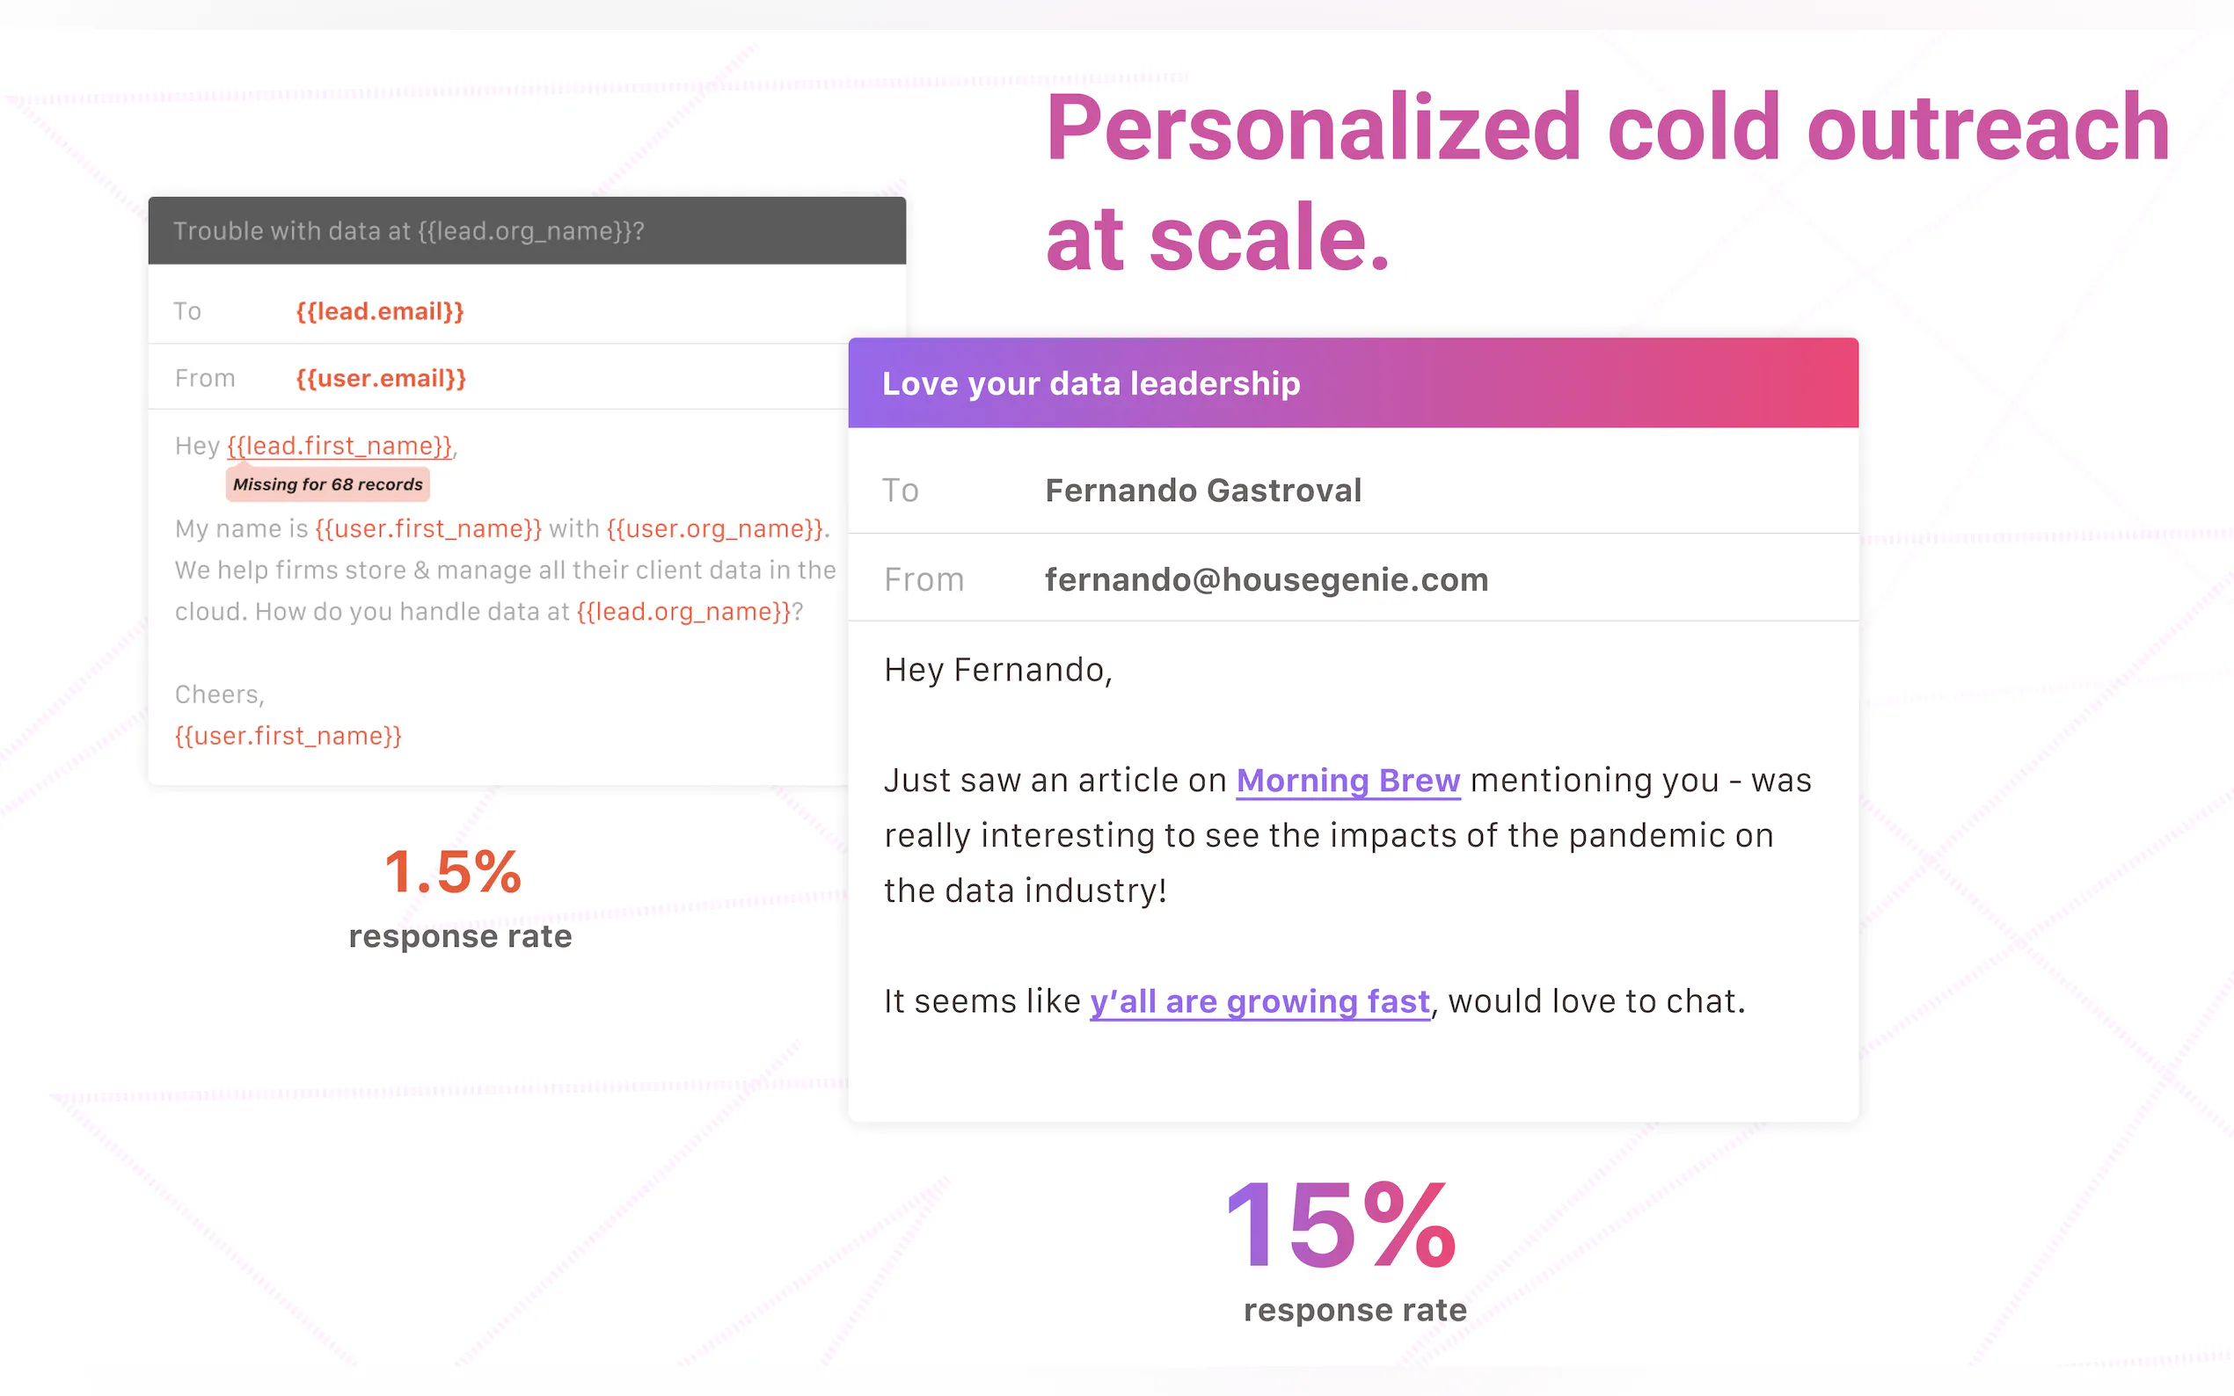2234x1396 pixels.
Task: Click the "Trouble with data" subject bar
Action: pos(527,231)
